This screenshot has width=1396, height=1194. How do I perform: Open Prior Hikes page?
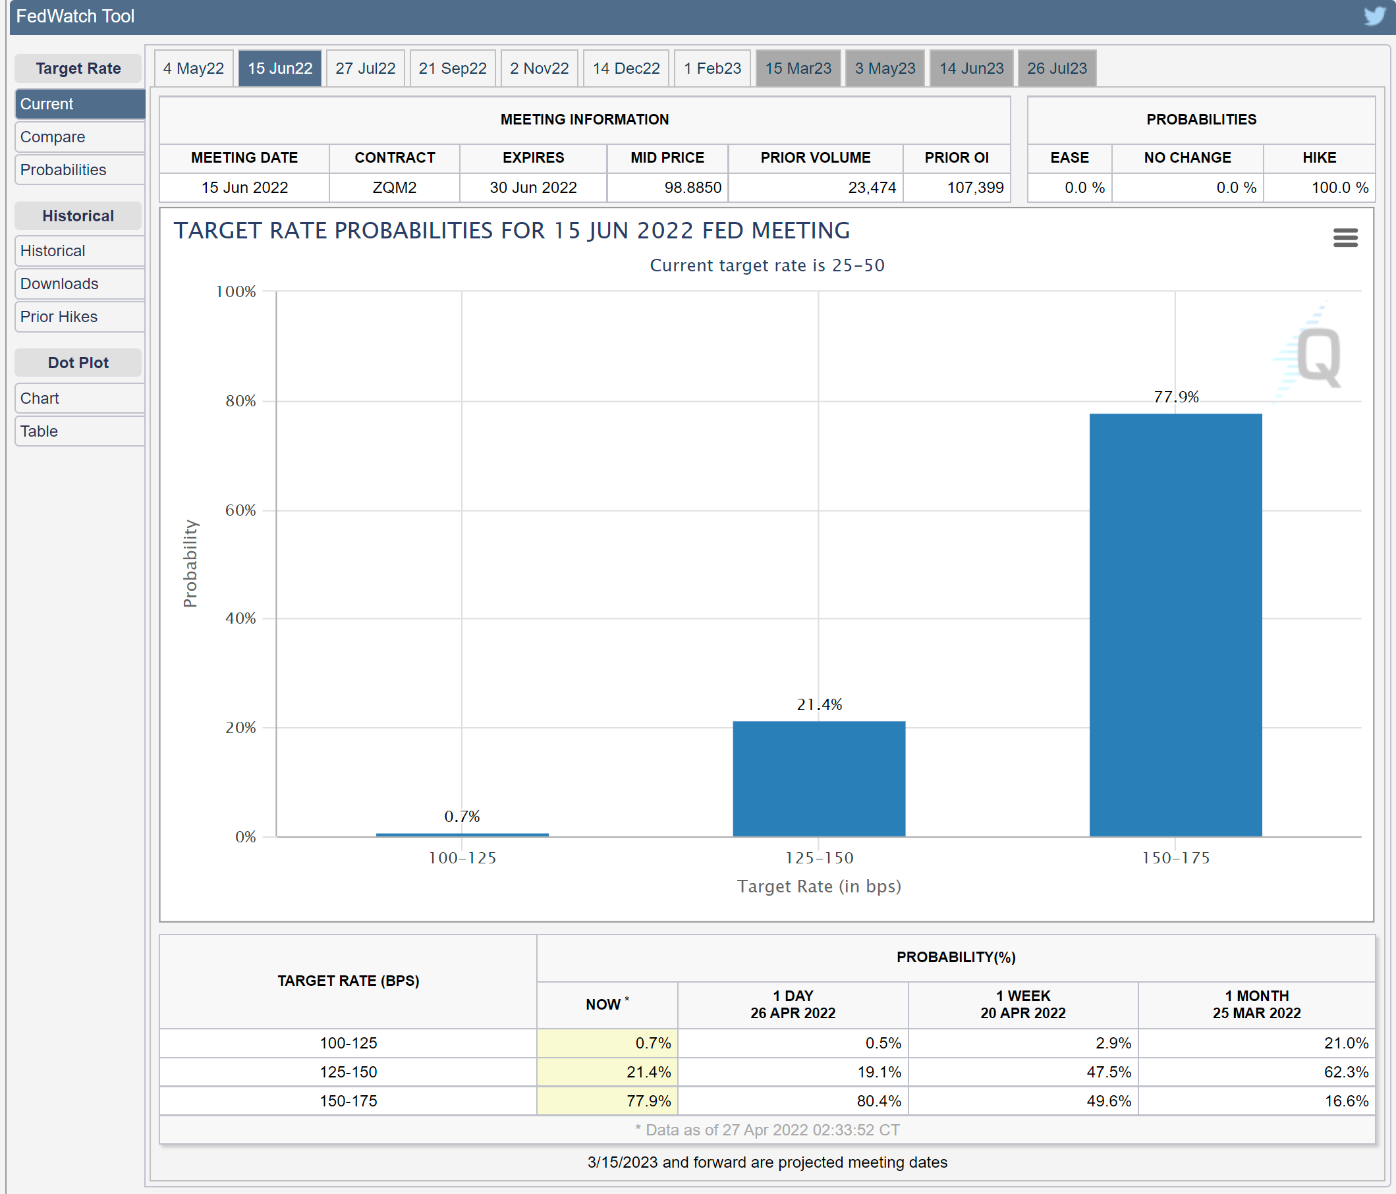[x=80, y=317]
